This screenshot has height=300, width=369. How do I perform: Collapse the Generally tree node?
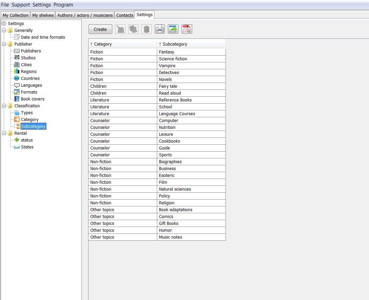(x=4, y=30)
